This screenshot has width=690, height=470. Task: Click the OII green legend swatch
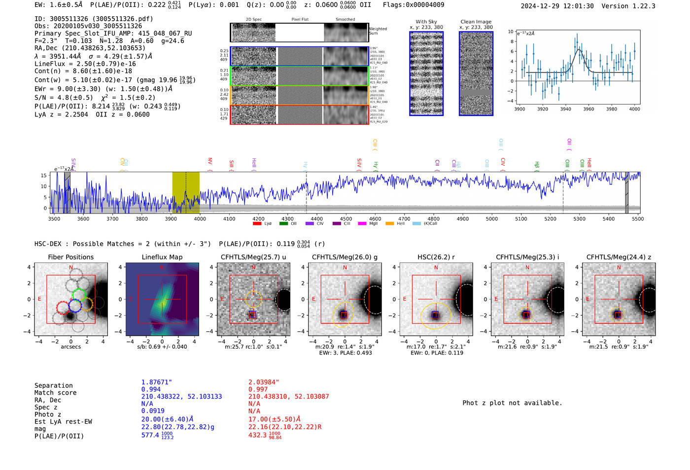click(x=283, y=224)
